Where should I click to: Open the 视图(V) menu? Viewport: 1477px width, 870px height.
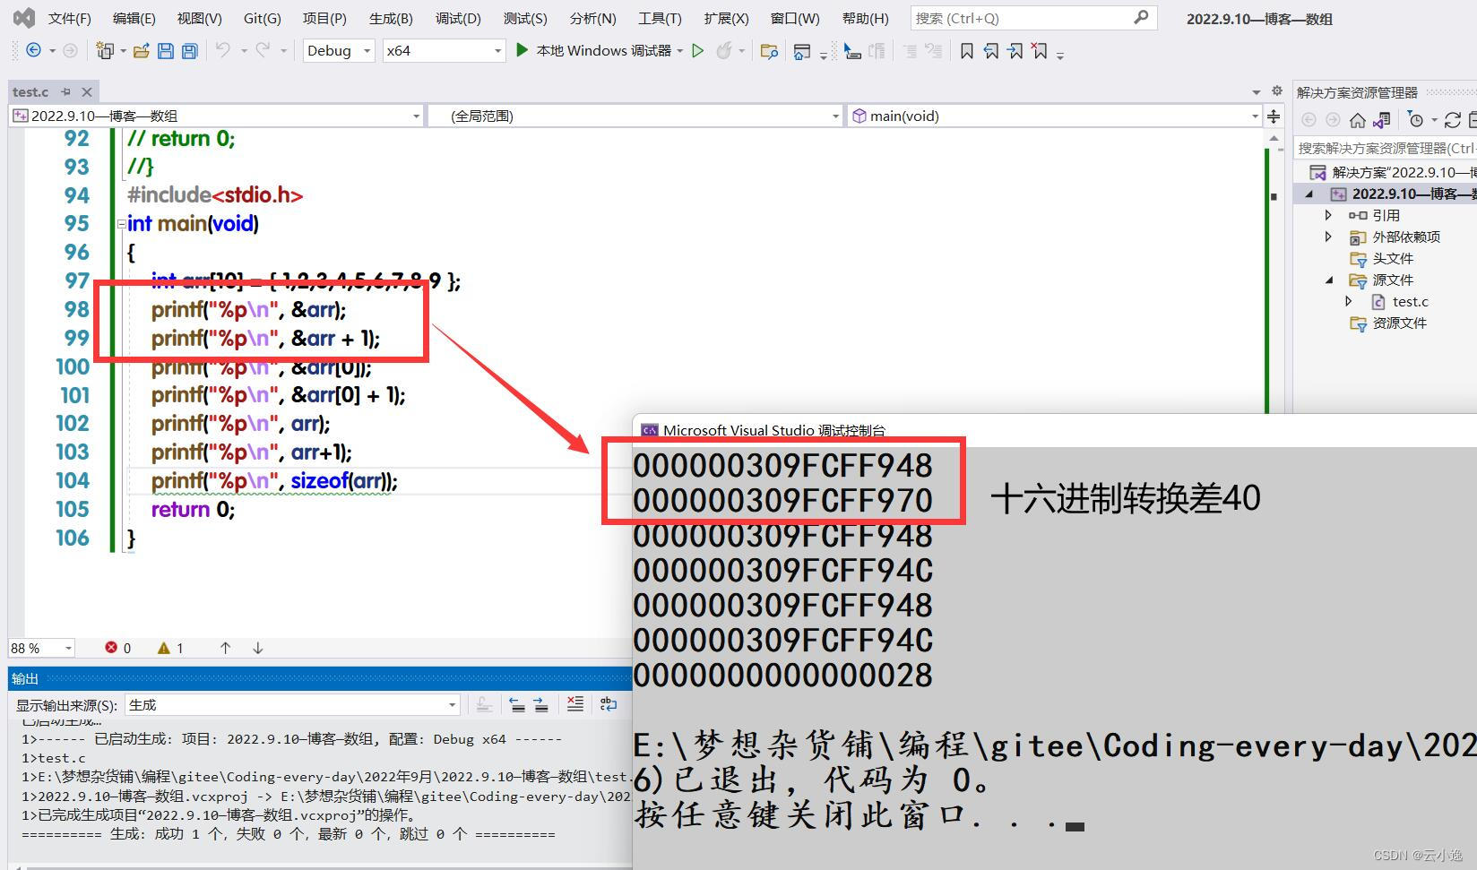click(200, 18)
